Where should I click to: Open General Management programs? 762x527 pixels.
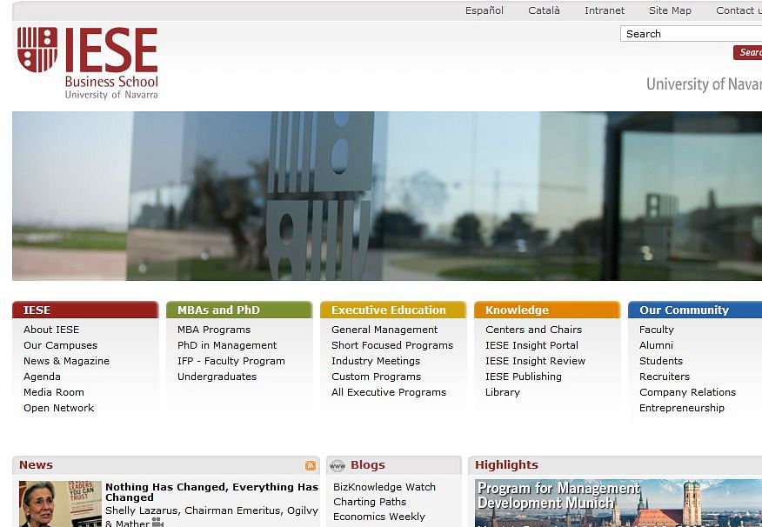click(384, 330)
